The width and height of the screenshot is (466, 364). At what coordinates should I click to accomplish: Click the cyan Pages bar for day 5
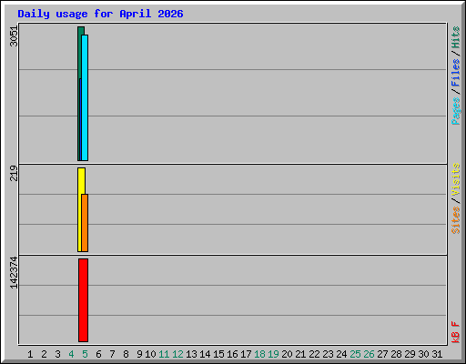(85, 97)
